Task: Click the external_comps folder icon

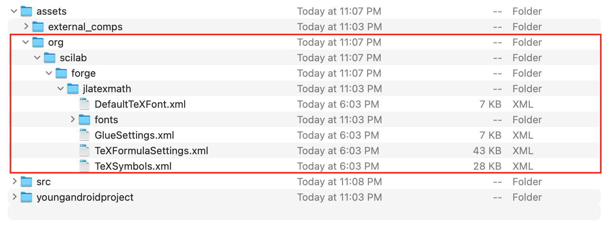Action: [x=38, y=27]
